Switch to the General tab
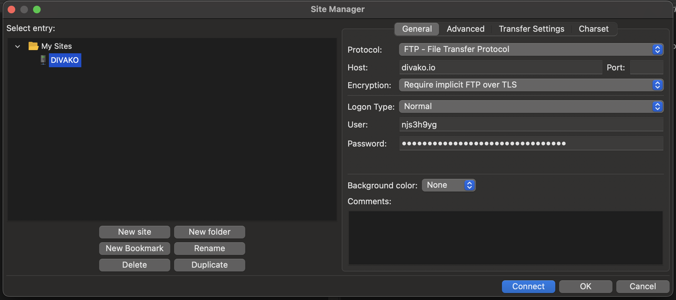 (417, 29)
